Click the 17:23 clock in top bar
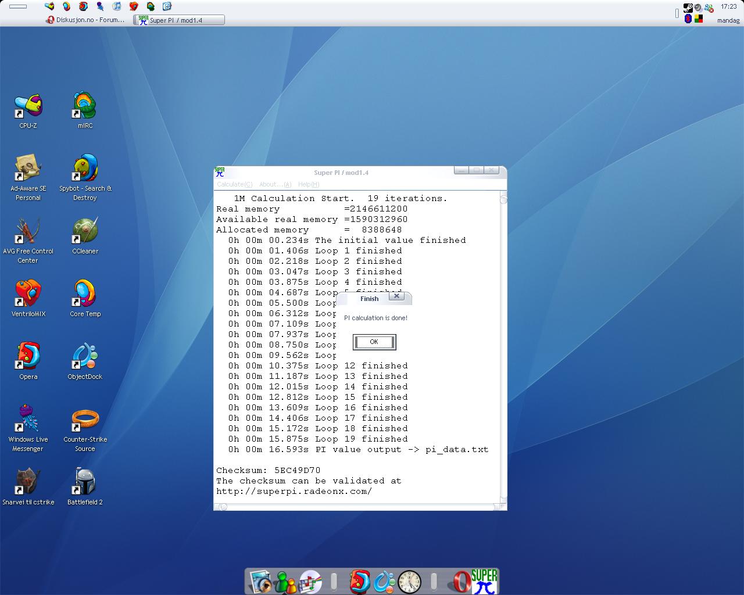744x595 pixels. click(x=728, y=6)
